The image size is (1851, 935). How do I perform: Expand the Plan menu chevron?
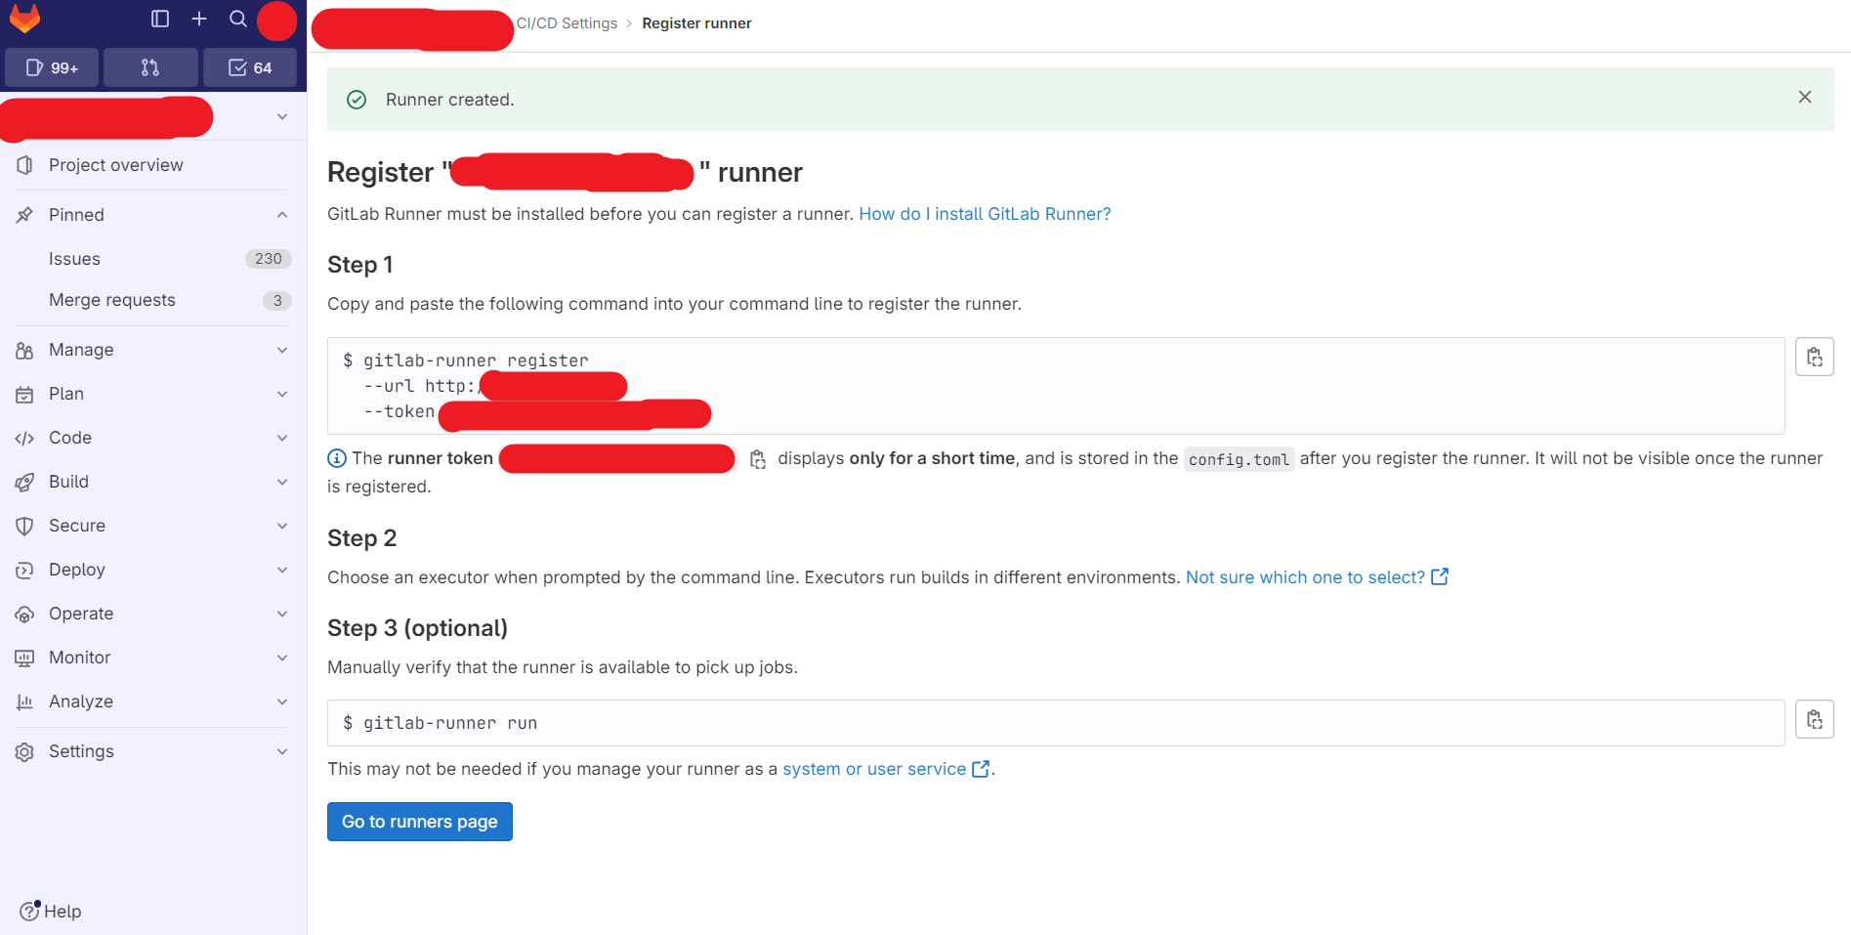tap(281, 394)
